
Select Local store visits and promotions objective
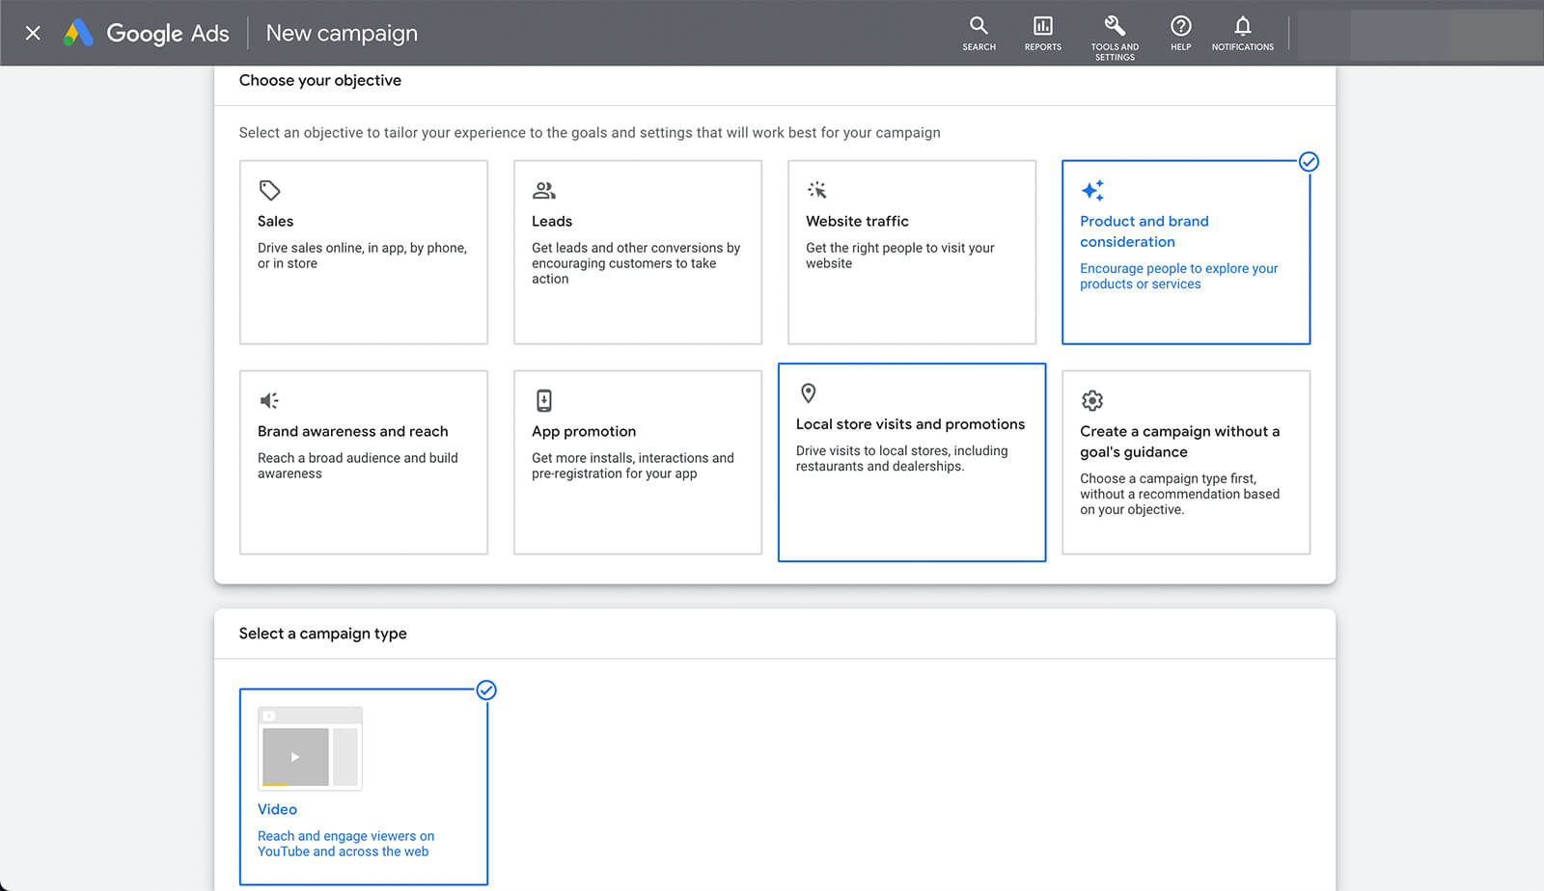point(912,462)
